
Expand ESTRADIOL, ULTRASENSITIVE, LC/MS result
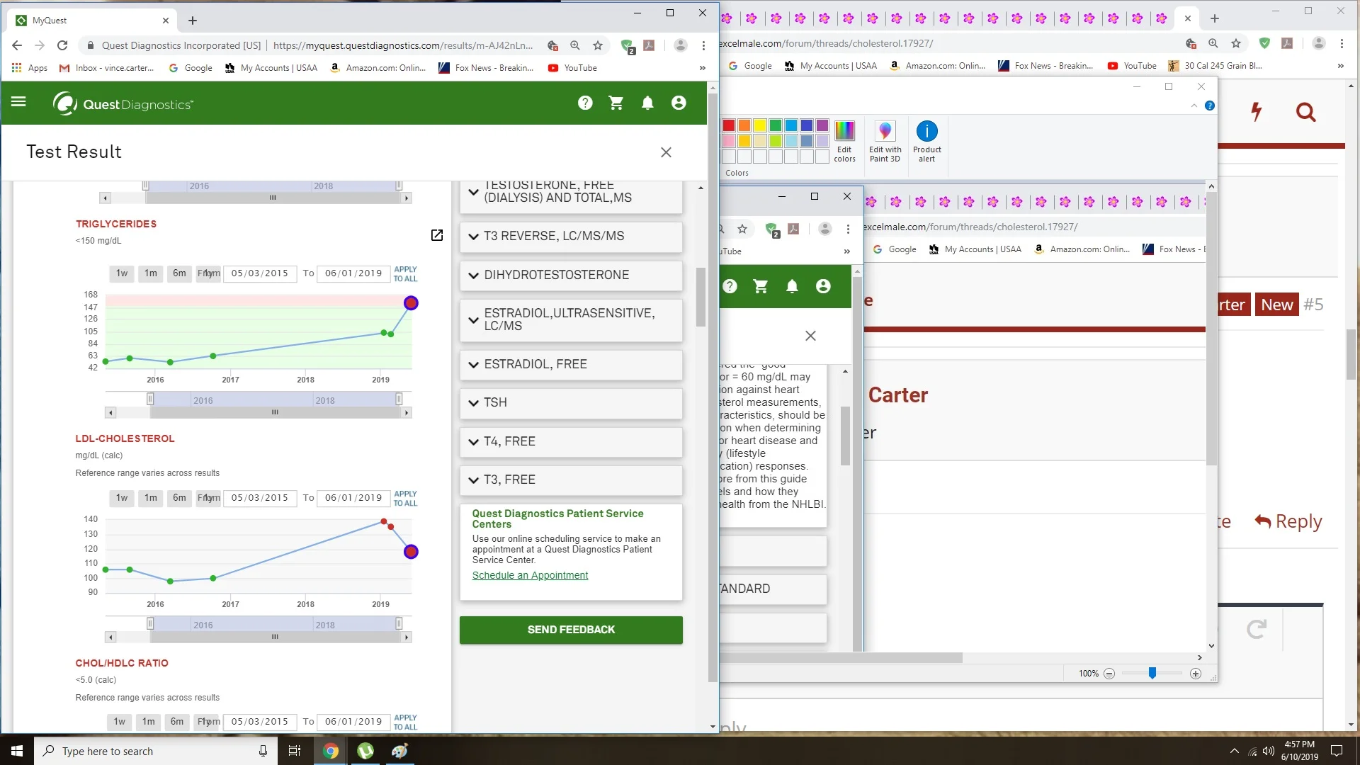(571, 319)
